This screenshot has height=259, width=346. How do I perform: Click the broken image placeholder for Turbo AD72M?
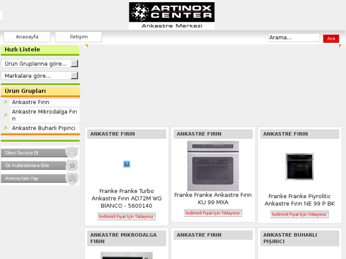click(x=127, y=164)
